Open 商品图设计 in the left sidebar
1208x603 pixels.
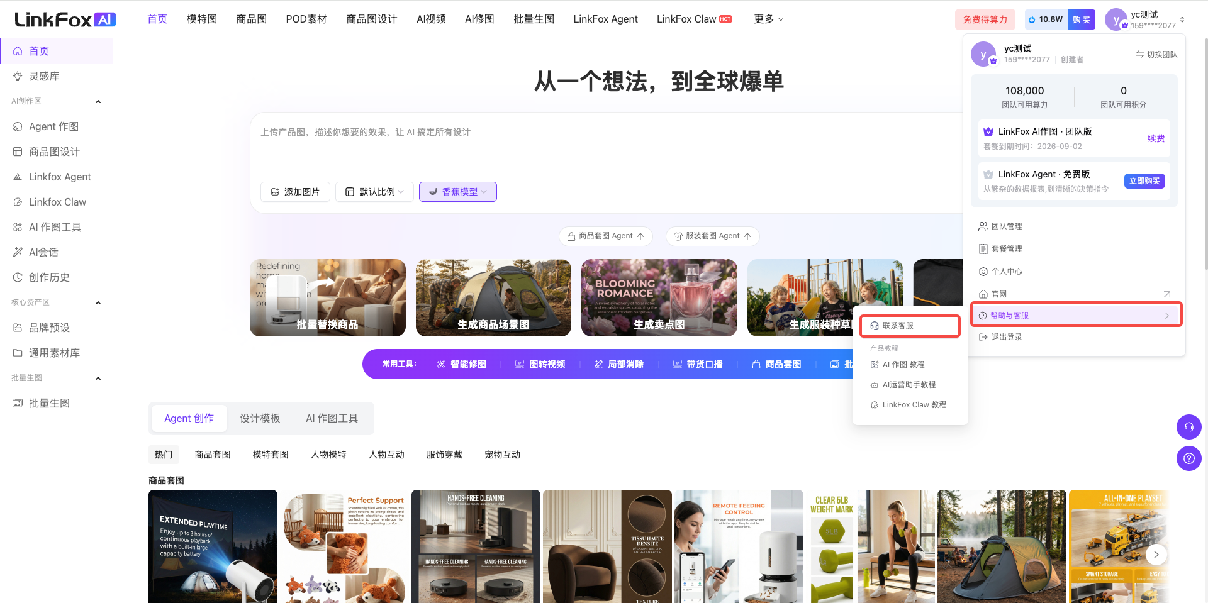click(x=54, y=152)
